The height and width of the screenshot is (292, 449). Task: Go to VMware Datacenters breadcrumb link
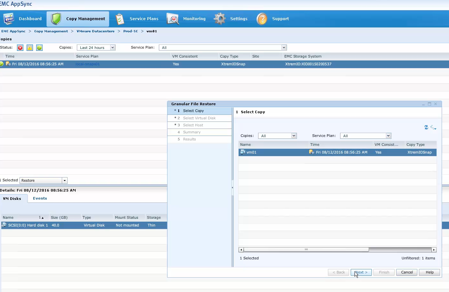click(x=95, y=31)
